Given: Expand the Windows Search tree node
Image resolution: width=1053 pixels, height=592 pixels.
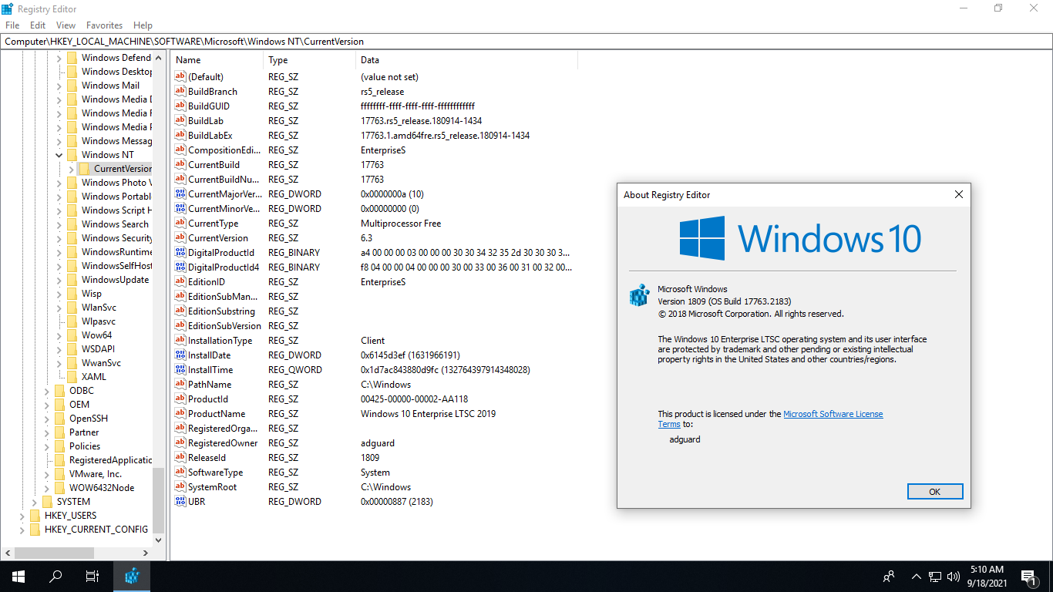Looking at the screenshot, I should pyautogui.click(x=59, y=224).
